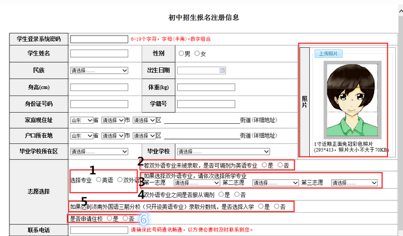Click the 联系电话 phone input field
Screen dimensions: 403x236
99,229
